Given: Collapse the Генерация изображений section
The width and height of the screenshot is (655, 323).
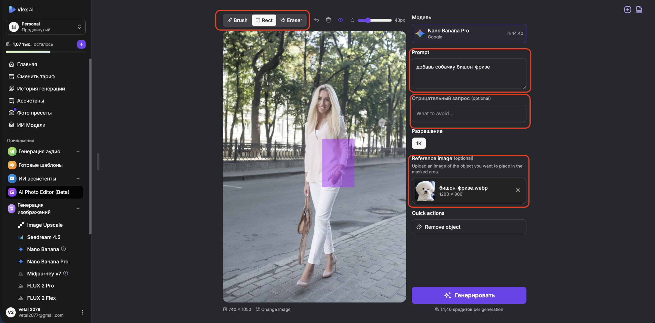Looking at the screenshot, I should (78, 209).
